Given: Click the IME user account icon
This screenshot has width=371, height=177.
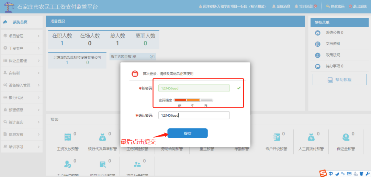Looking at the screenshot, I should 355,174.
